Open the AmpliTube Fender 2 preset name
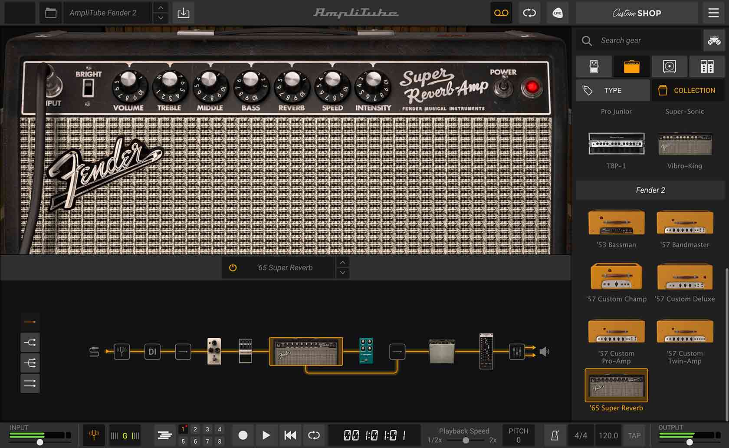The height and width of the screenshot is (448, 729). coord(107,13)
